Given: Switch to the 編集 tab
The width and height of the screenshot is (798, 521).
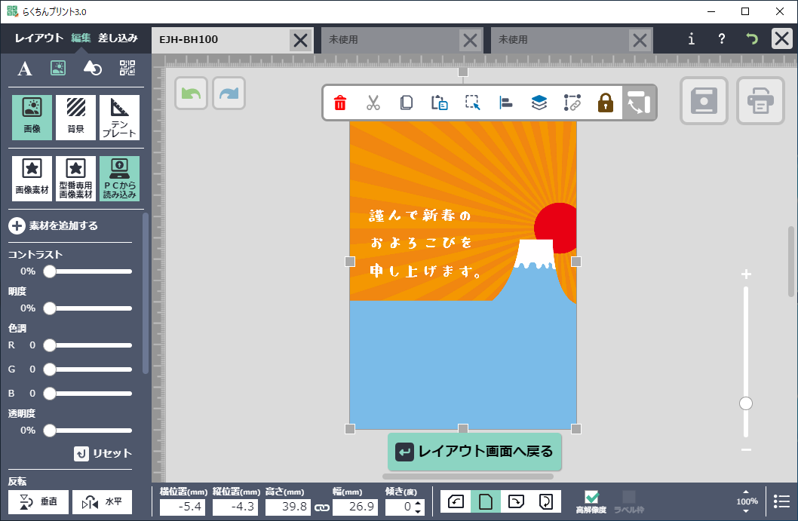Looking at the screenshot, I should pyautogui.click(x=81, y=38).
